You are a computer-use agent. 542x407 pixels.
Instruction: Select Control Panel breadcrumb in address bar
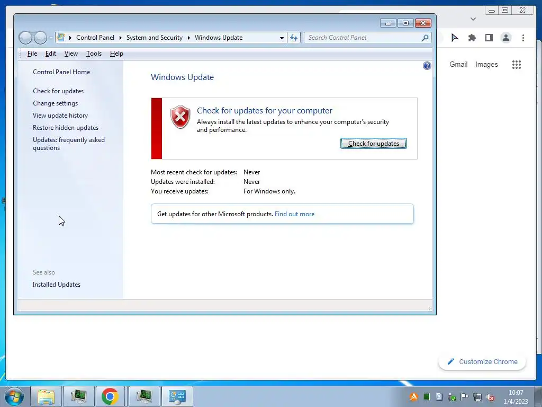pyautogui.click(x=95, y=38)
